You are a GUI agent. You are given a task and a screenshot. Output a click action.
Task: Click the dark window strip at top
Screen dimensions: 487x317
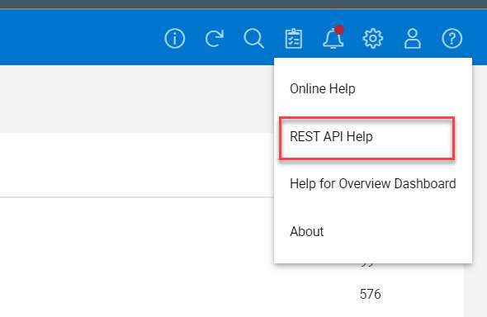pyautogui.click(x=243, y=4)
